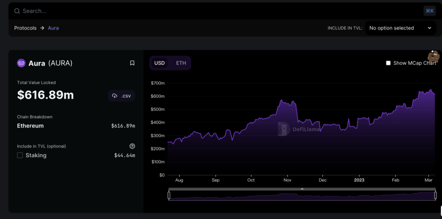
Task: Click the DefiLlama watermark logo
Action: pos(299,129)
